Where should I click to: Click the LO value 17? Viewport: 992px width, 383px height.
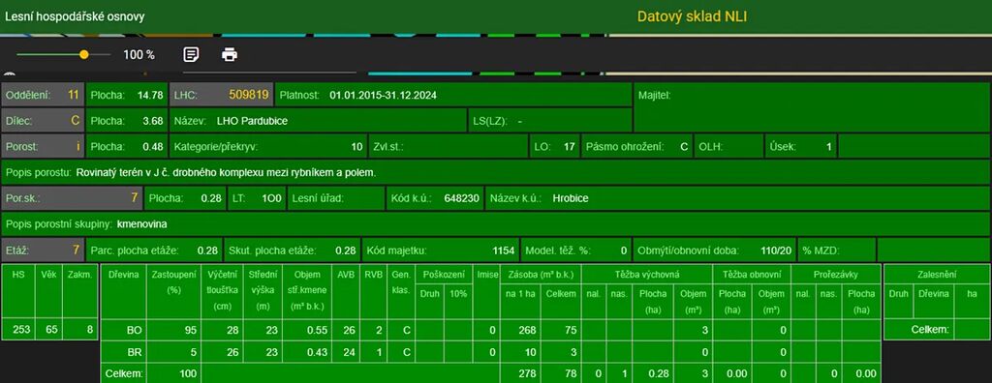coord(570,147)
